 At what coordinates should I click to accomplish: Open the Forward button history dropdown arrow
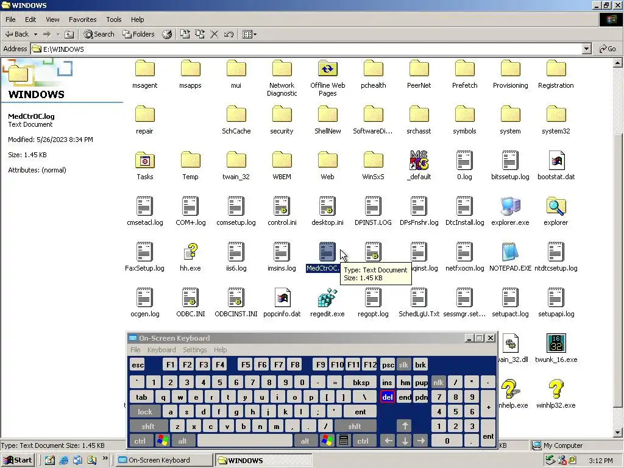pyautogui.click(x=58, y=34)
